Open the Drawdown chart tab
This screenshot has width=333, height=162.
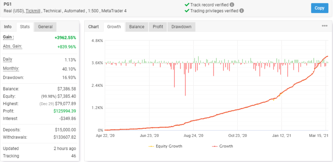point(181,27)
